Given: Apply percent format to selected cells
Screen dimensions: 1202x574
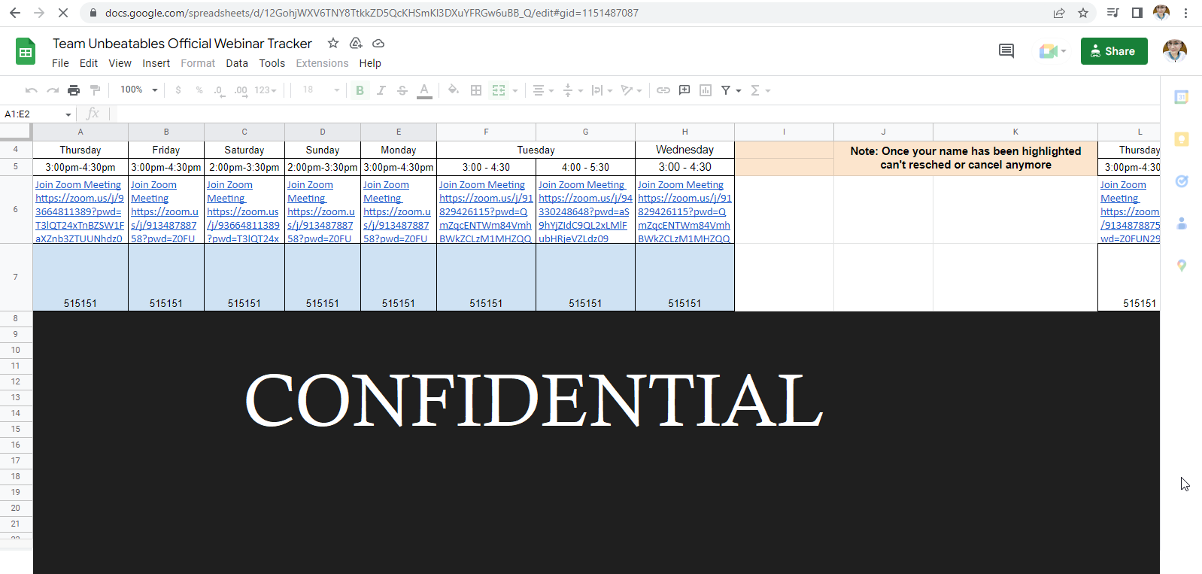Looking at the screenshot, I should (x=199, y=90).
